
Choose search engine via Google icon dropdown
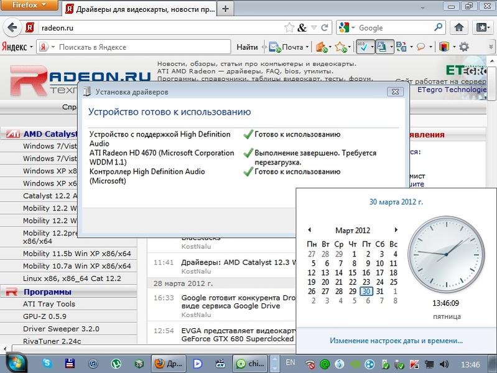point(346,27)
